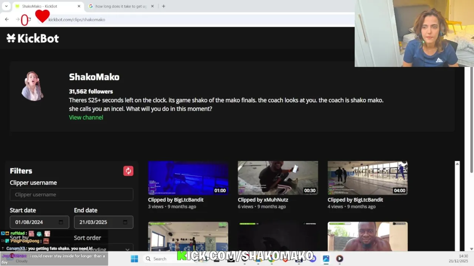Open the Photos app icon in taskbar
Image resolution: width=474 pixels, height=266 pixels.
click(326, 259)
